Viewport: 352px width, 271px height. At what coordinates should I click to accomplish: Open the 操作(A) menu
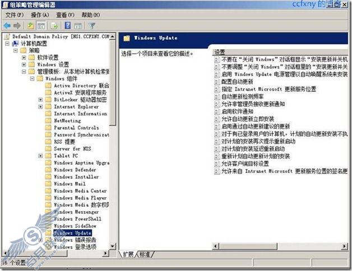(40, 15)
